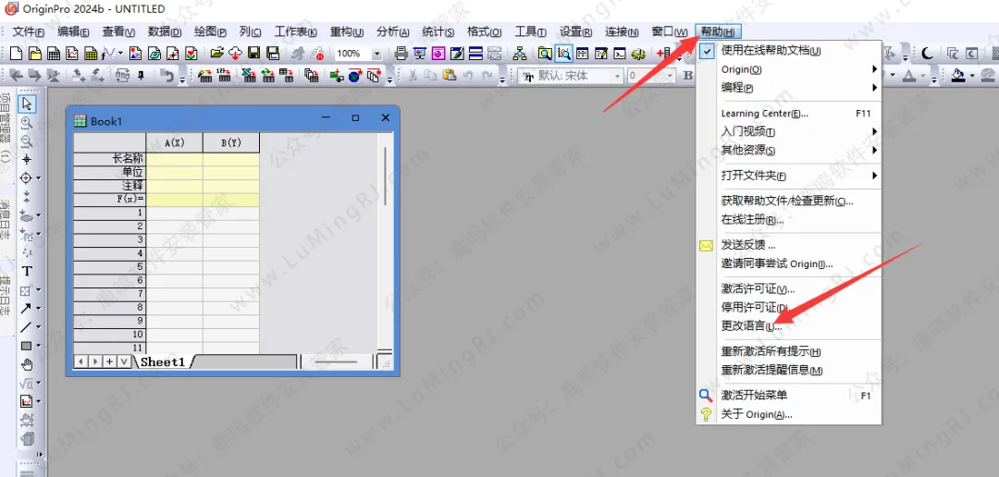The height and width of the screenshot is (477, 999).
Task: Open the 分析 menu in menu bar
Action: [x=392, y=32]
